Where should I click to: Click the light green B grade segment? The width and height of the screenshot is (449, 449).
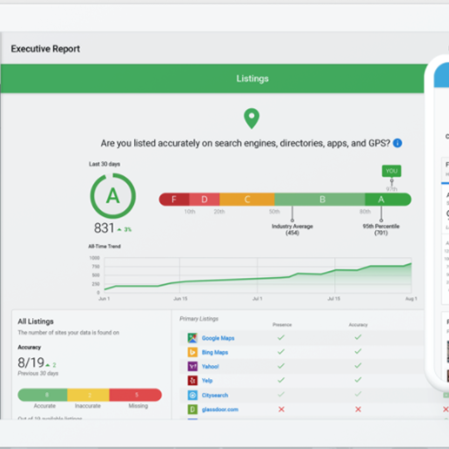320,199
